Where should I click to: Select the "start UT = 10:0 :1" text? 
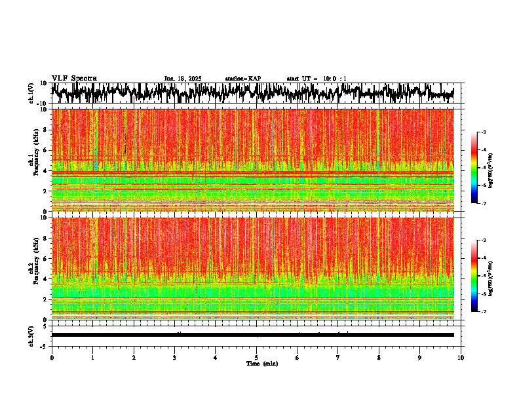pyautogui.click(x=317, y=79)
